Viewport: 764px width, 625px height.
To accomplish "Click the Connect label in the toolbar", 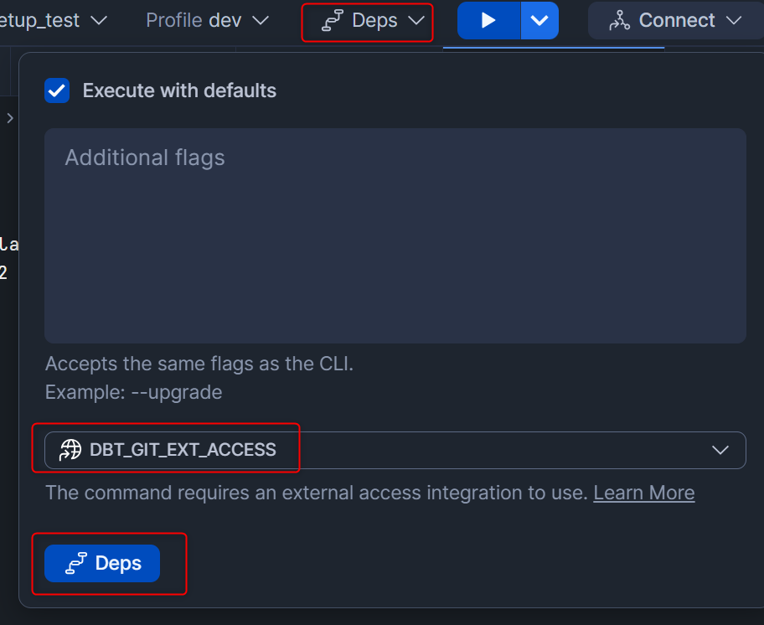I will coord(677,20).
